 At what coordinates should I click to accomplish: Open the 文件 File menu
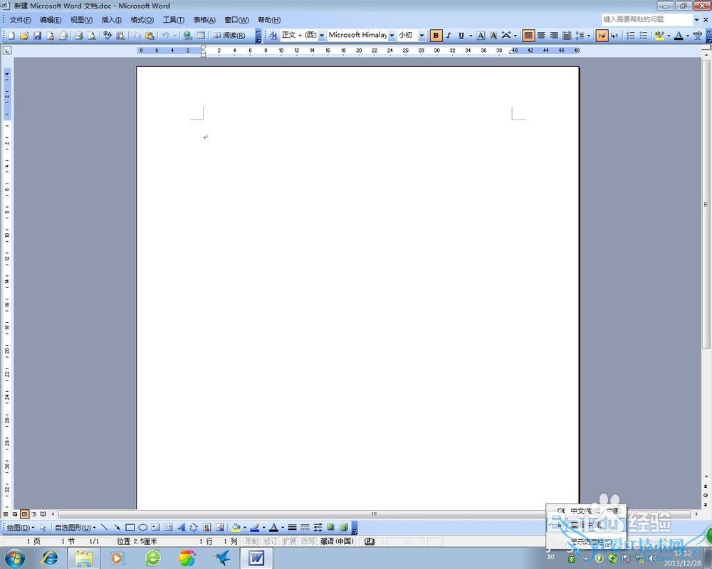(x=20, y=19)
